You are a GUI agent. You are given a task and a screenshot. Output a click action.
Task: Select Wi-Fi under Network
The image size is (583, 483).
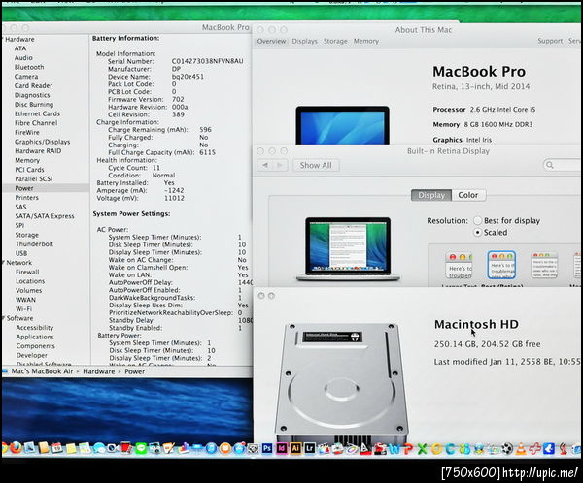[x=23, y=308]
